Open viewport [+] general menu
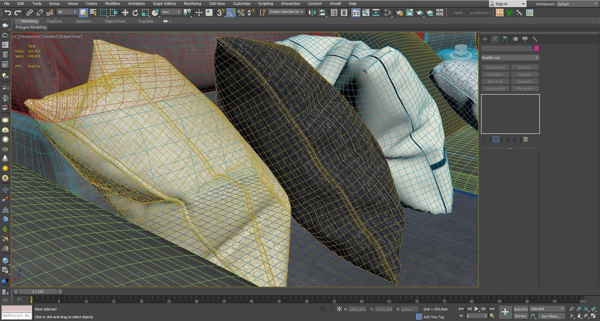This screenshot has height=321, width=600. (x=15, y=37)
